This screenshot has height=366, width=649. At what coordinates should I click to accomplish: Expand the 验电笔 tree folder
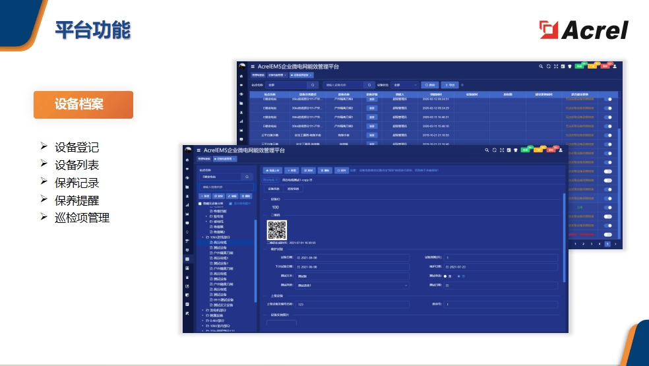tap(206, 216)
